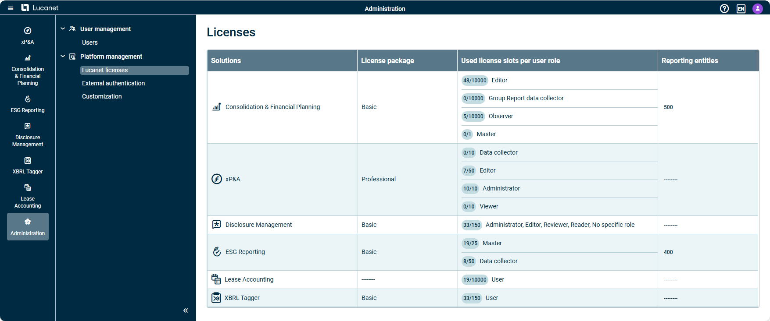Image resolution: width=770 pixels, height=321 pixels.
Task: Click Lease Accounting icon in table
Action: pyautogui.click(x=216, y=279)
